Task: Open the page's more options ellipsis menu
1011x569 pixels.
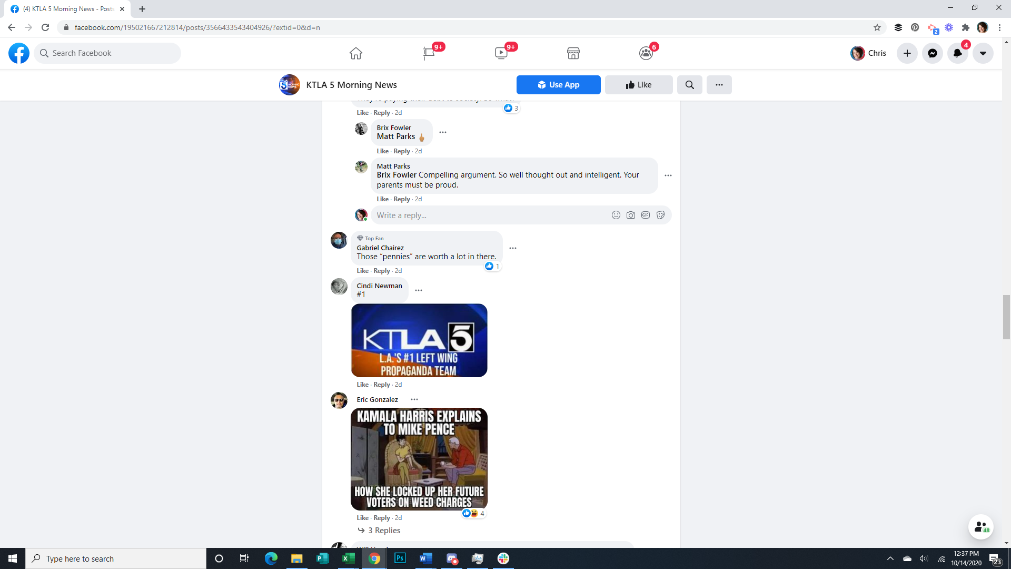Action: (x=719, y=85)
